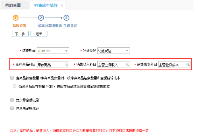Click the search icon in 销售成本科目 field
The image size is (198, 134).
188,64
